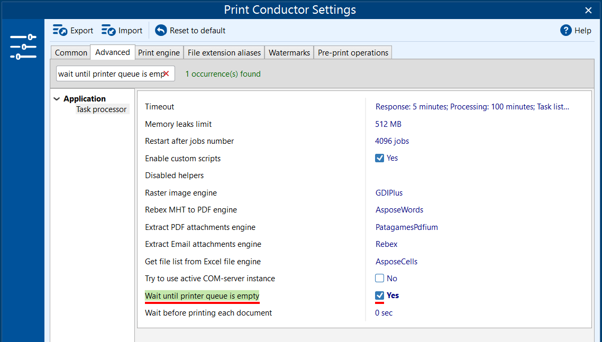Change Rebex MHT to PDF engine AsposeWords
This screenshot has height=342, width=602.
[x=399, y=210]
